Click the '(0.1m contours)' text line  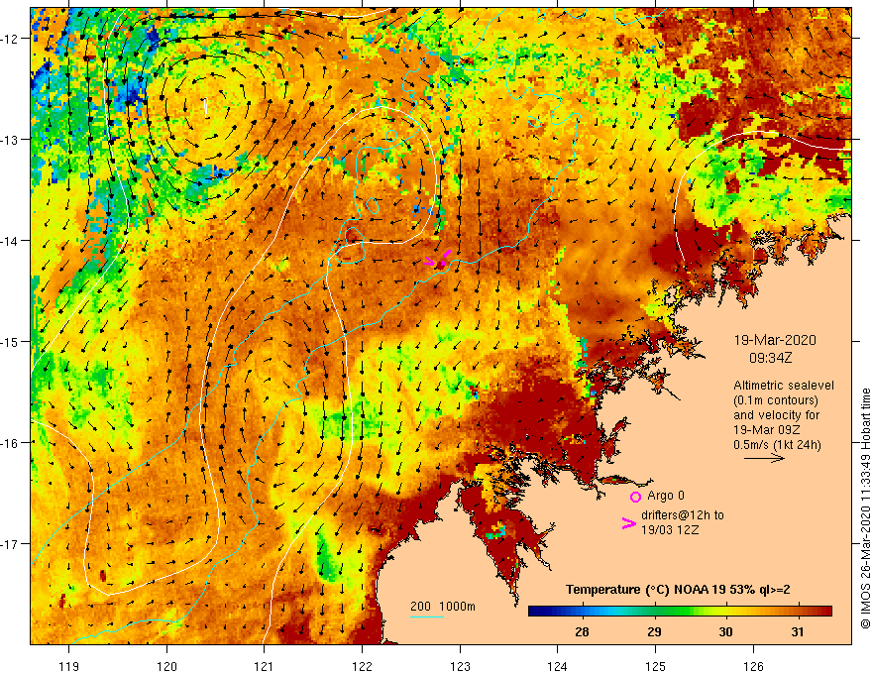point(776,400)
